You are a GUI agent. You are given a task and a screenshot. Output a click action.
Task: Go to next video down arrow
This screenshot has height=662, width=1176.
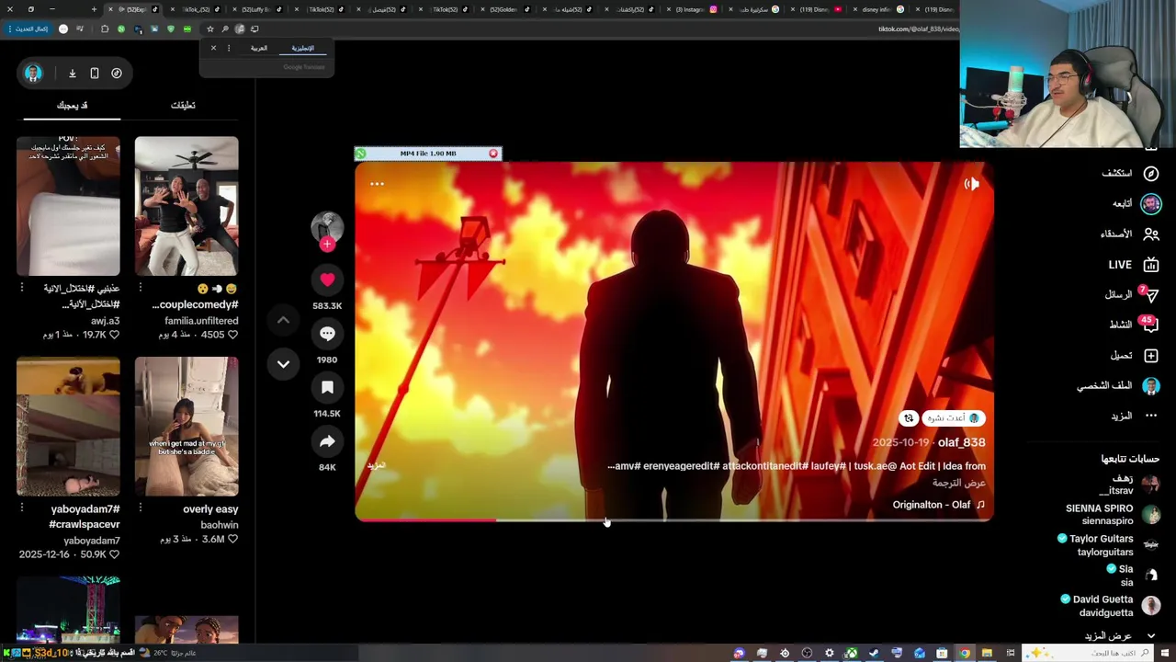pyautogui.click(x=283, y=364)
